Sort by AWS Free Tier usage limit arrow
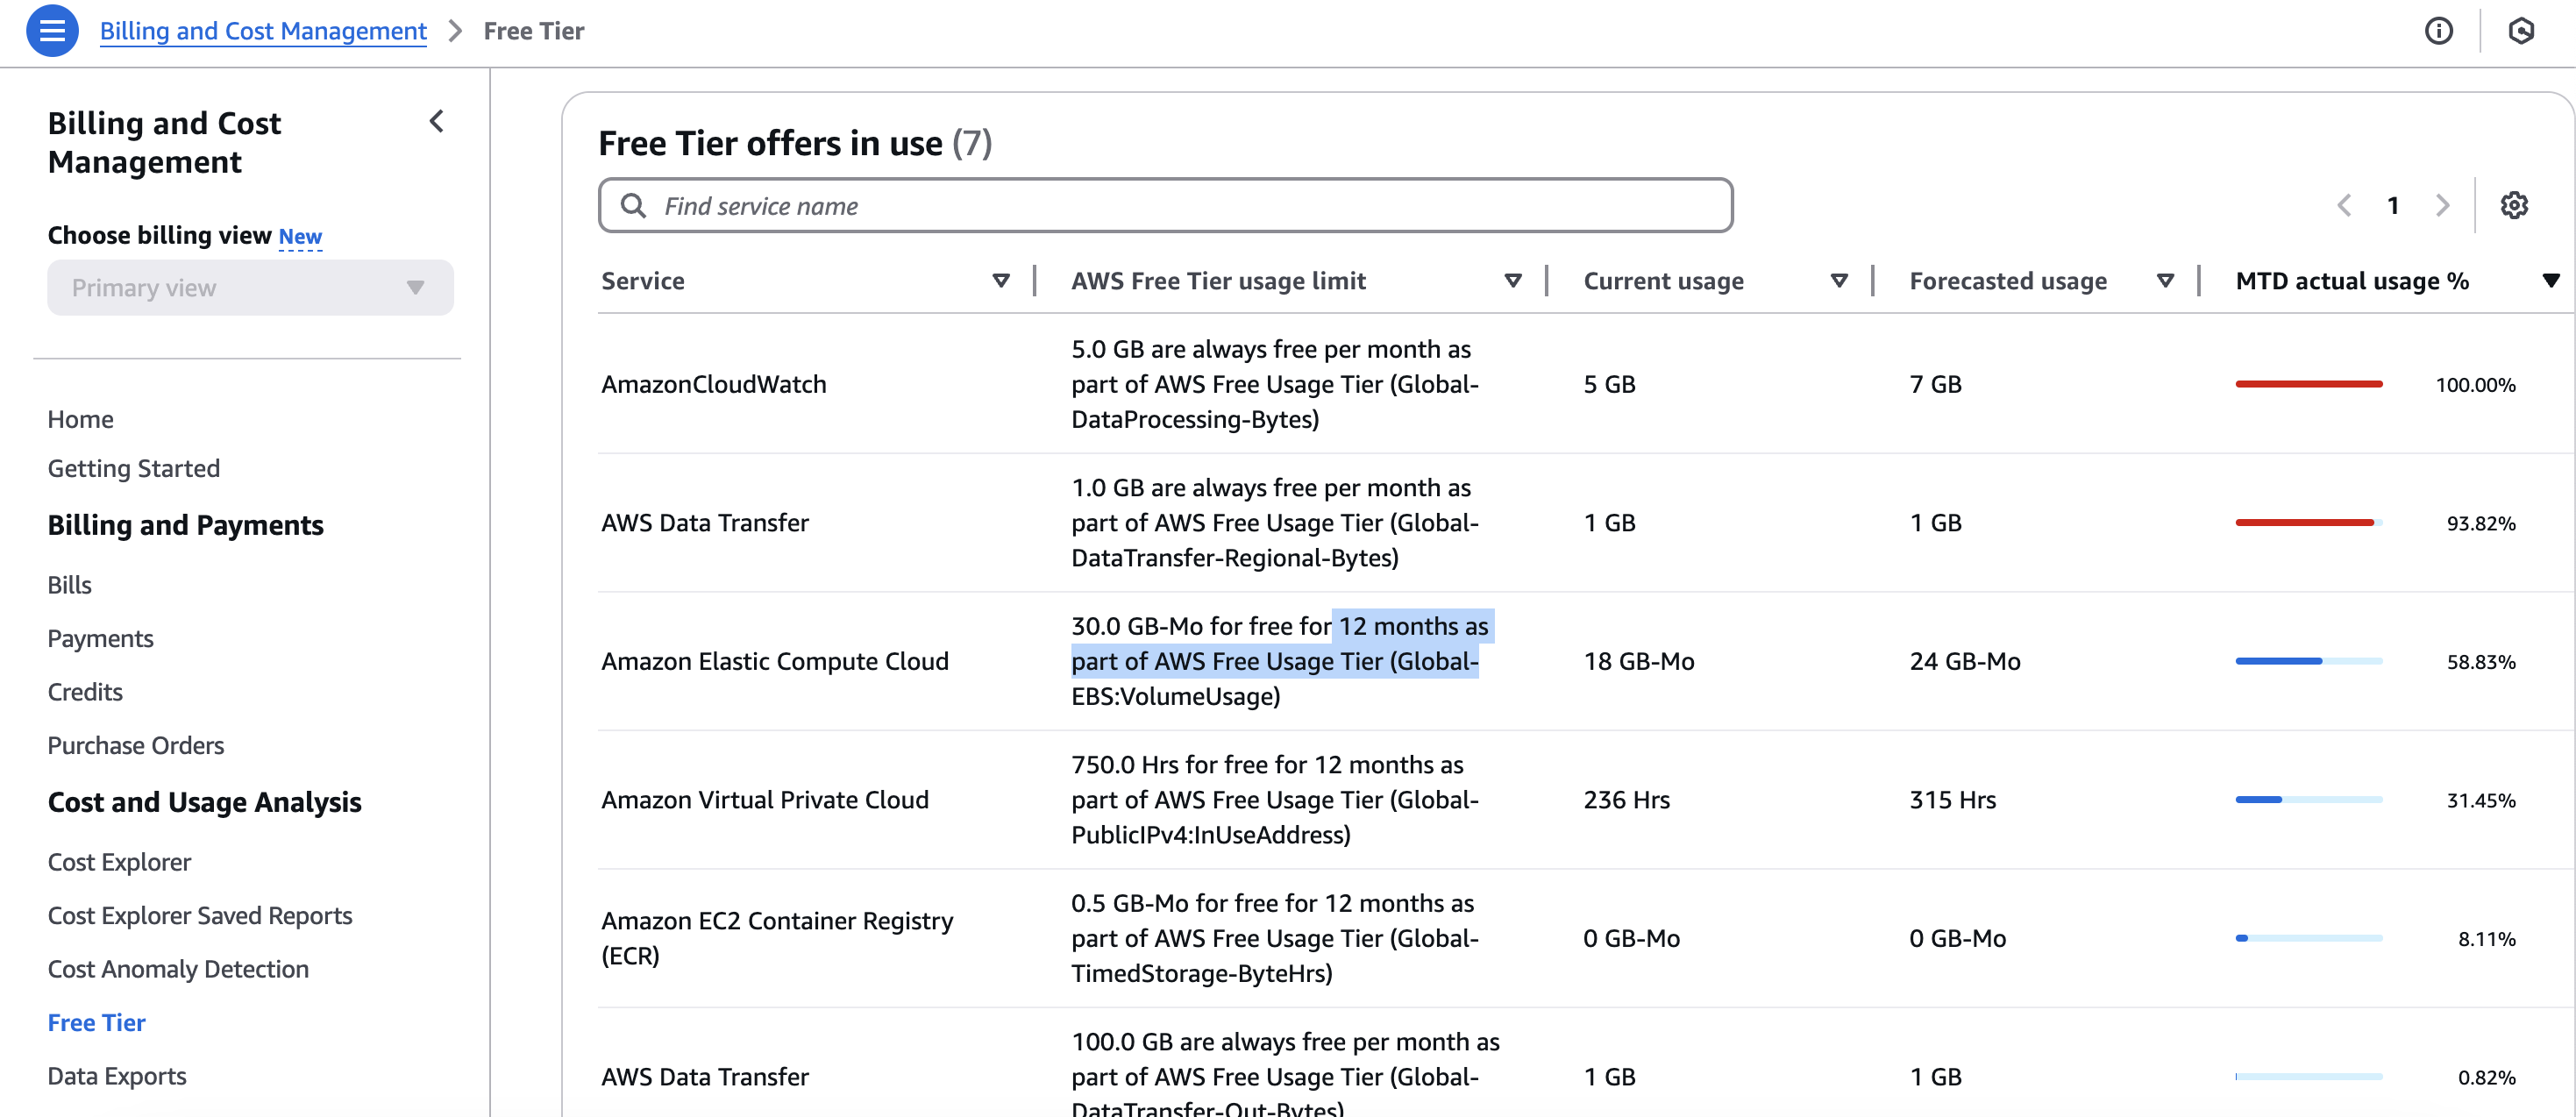 (x=1513, y=281)
